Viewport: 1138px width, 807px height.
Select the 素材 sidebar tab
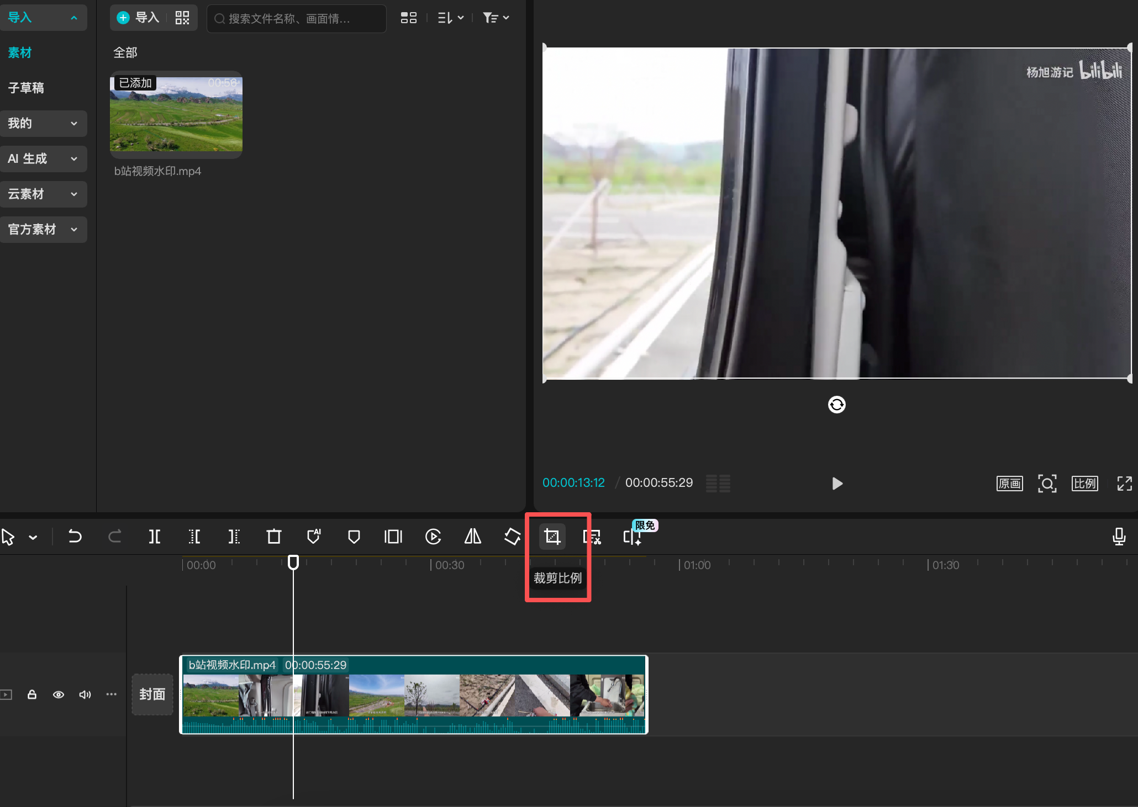coord(20,53)
